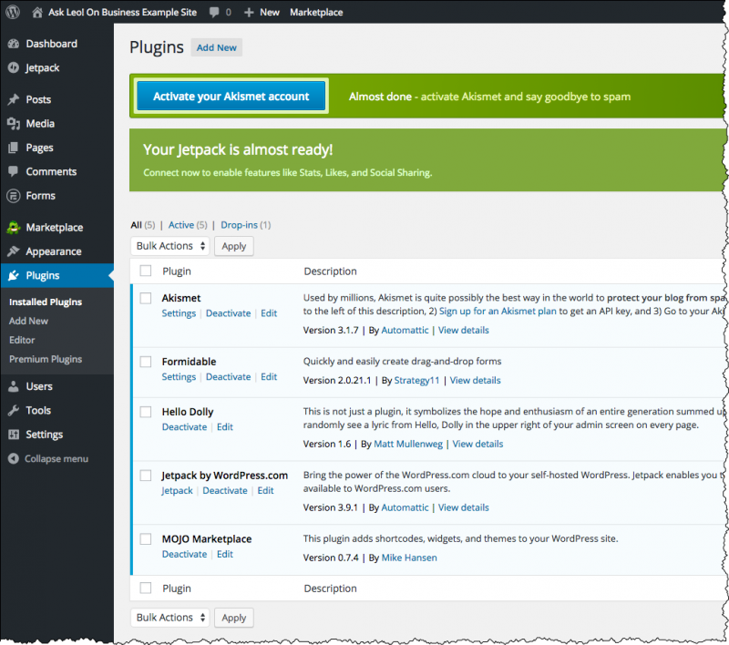
Task: Open the Users menu label
Action: [39, 386]
